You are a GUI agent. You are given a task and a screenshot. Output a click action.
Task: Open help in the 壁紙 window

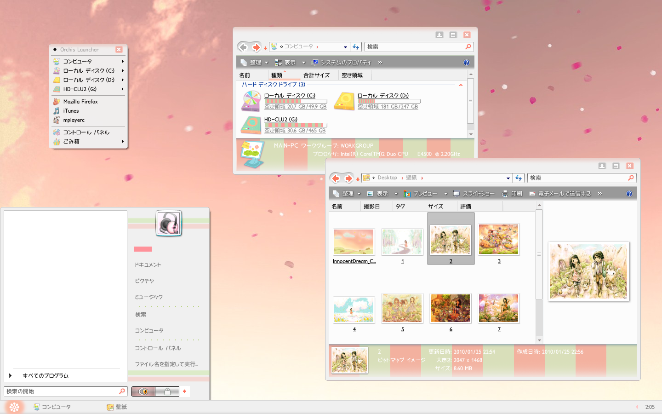click(629, 194)
